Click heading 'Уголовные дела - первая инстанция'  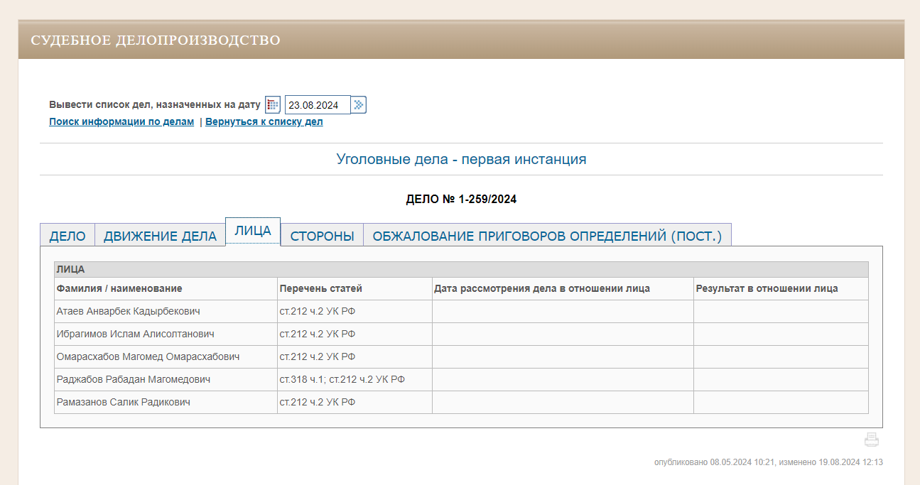click(461, 159)
